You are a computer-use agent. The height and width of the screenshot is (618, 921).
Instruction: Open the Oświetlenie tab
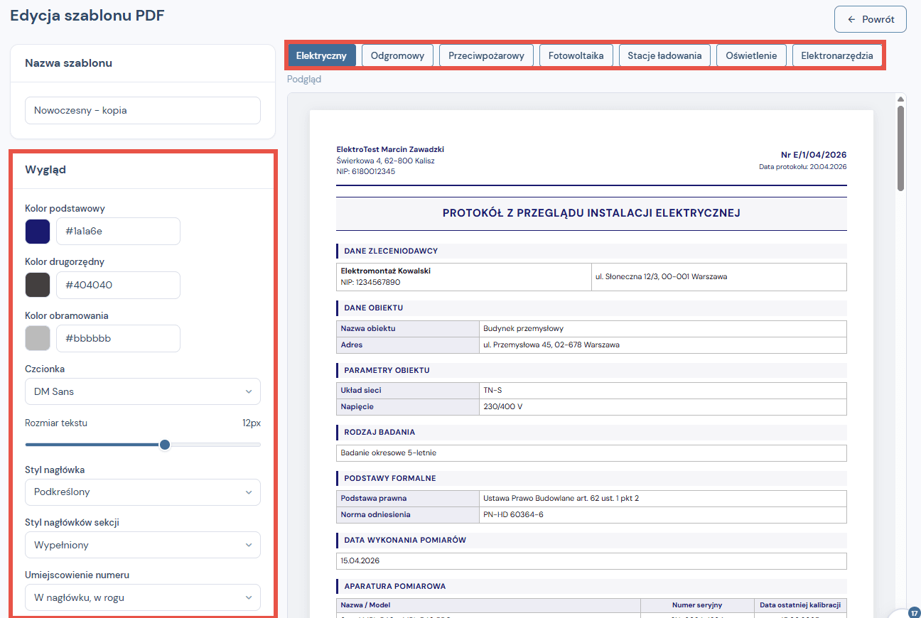coord(751,55)
